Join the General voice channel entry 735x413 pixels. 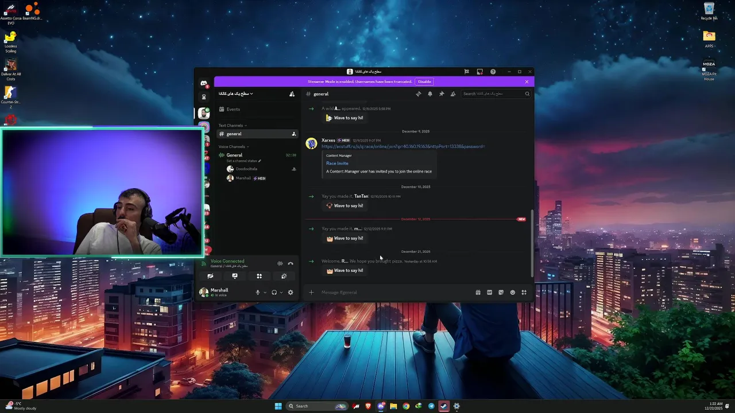[257, 155]
